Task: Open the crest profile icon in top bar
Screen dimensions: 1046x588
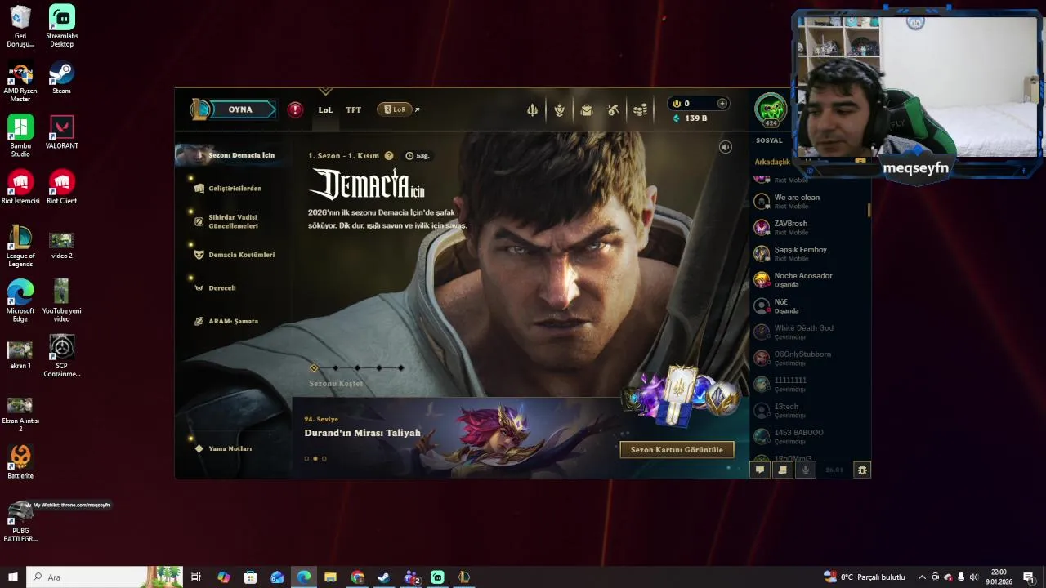Action: (559, 110)
